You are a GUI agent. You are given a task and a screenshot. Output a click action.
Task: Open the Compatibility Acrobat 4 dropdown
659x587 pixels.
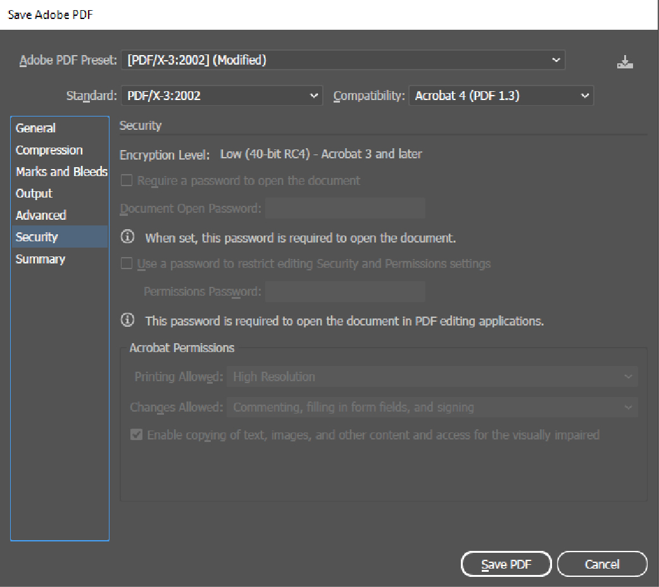tap(501, 96)
